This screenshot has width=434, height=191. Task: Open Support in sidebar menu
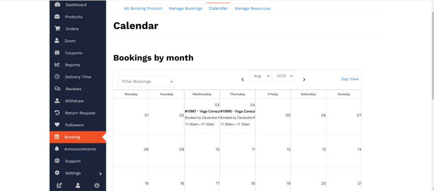click(73, 161)
